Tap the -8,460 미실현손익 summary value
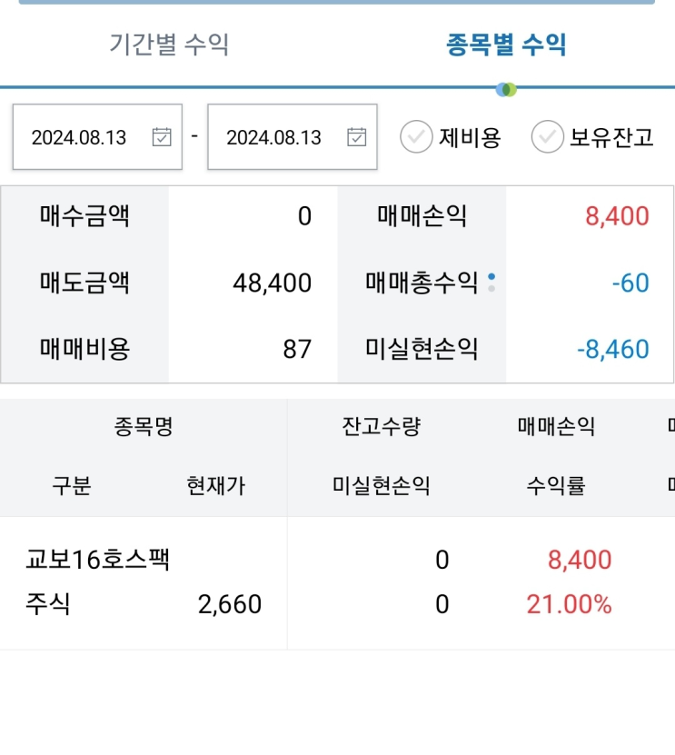This screenshot has height=755, width=675. coord(613,349)
